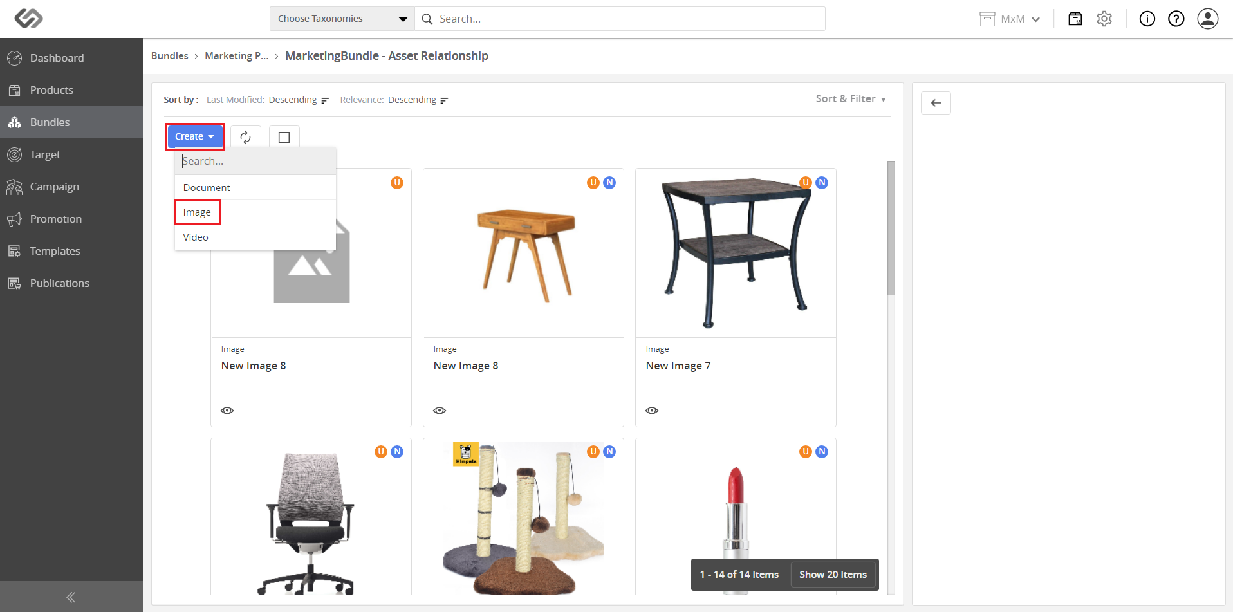The image size is (1233, 612).
Task: Choose Video in the Create menu
Action: point(255,237)
